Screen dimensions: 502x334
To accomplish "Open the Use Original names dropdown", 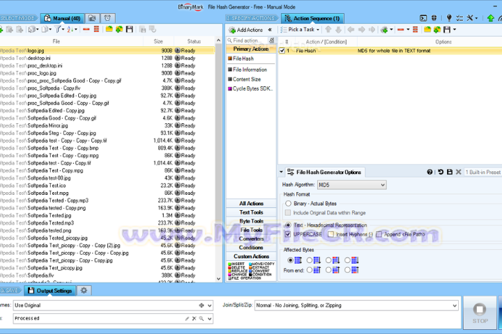I will 113,305.
